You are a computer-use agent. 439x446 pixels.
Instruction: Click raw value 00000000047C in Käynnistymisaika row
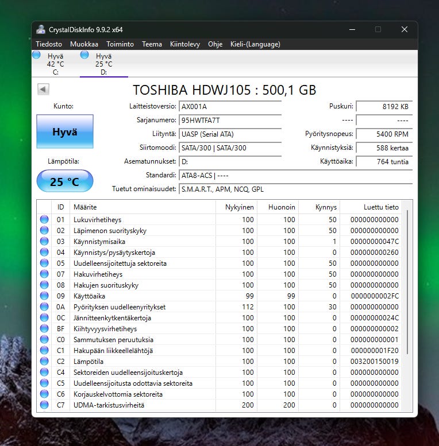375,242
